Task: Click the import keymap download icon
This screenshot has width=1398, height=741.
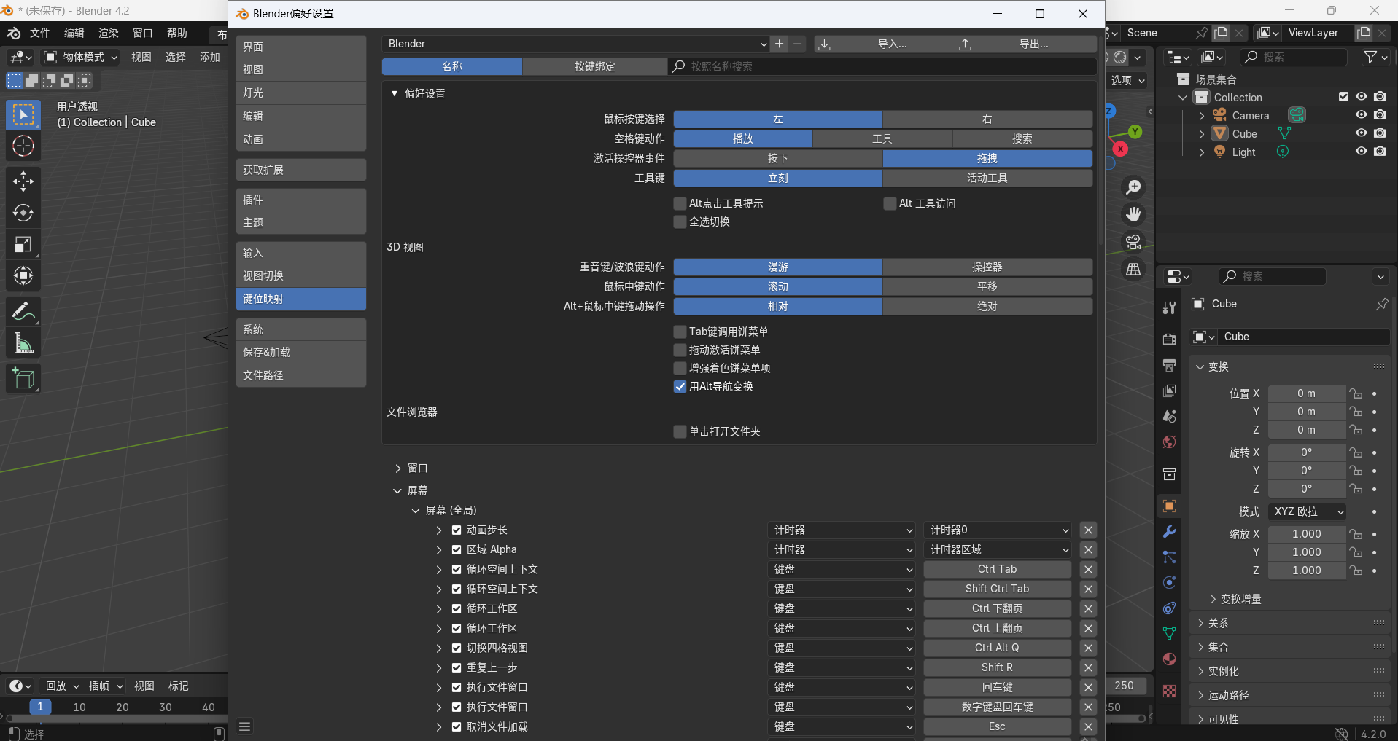Action: [x=824, y=44]
